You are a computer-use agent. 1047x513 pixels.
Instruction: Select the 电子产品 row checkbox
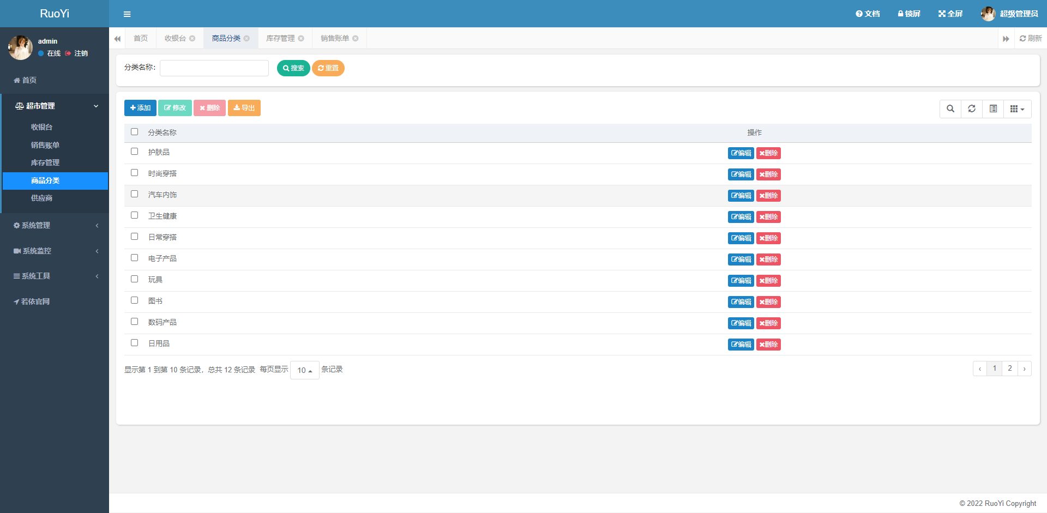pyautogui.click(x=135, y=258)
